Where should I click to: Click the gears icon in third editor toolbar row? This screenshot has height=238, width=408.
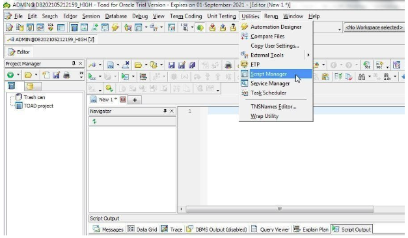pos(109,89)
